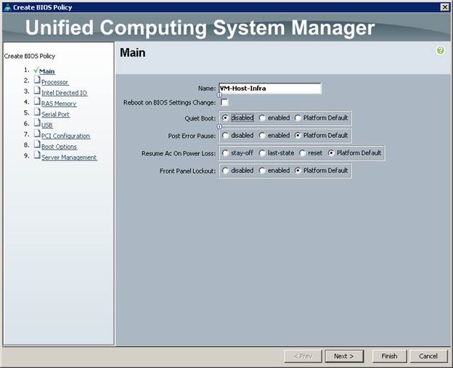Click the page icon beside Processor step

pos(37,79)
